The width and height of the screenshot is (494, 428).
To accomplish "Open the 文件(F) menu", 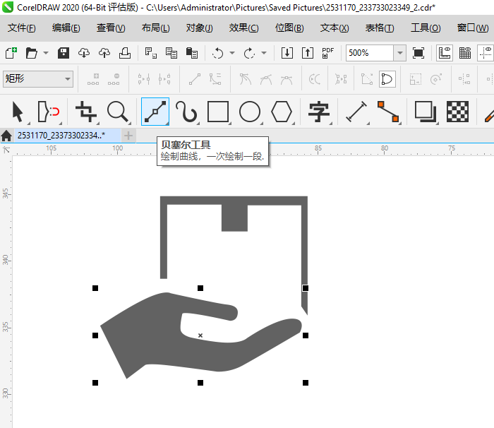I will point(21,28).
